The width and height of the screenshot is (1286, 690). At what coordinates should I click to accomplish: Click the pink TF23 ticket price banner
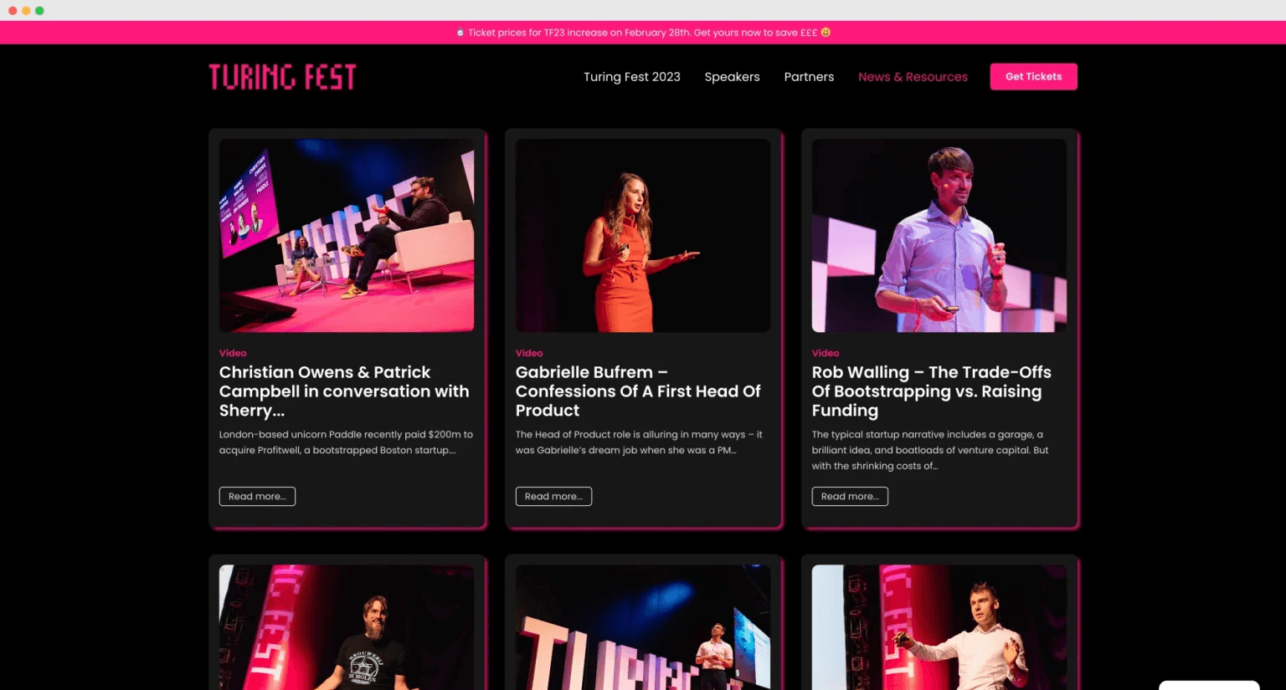643,32
